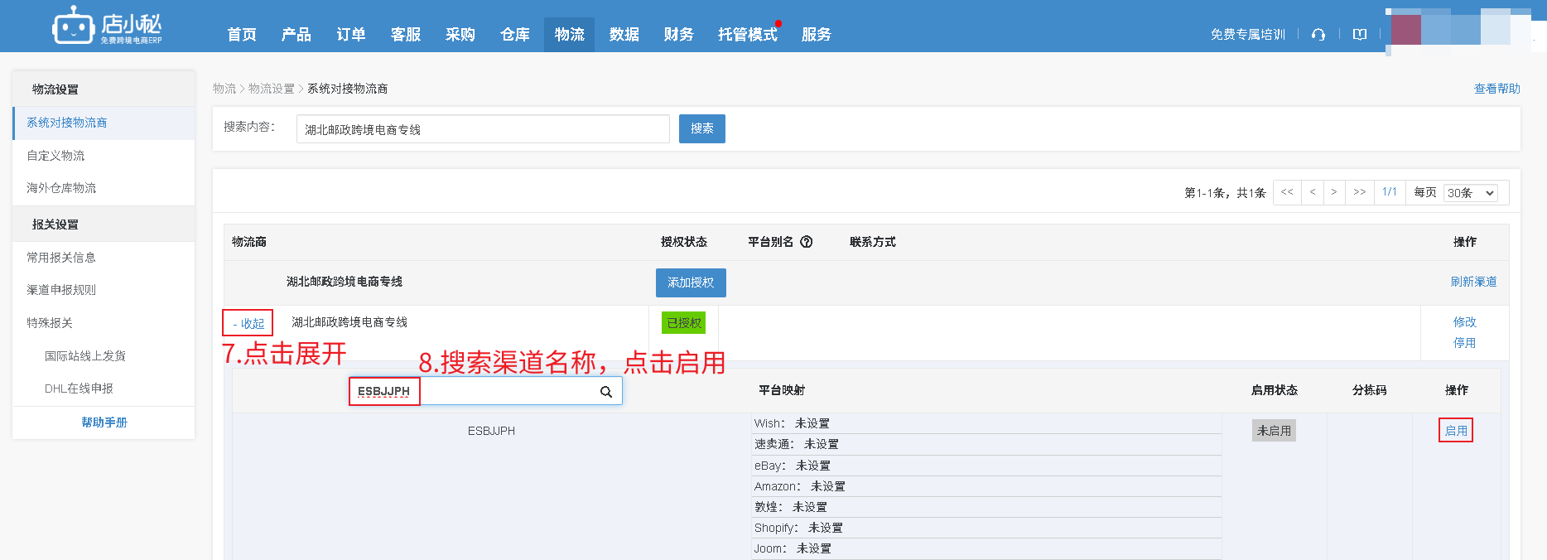Screen dimensions: 1547x560
Task: Open the 刷新渠道 link
Action: point(1472,282)
